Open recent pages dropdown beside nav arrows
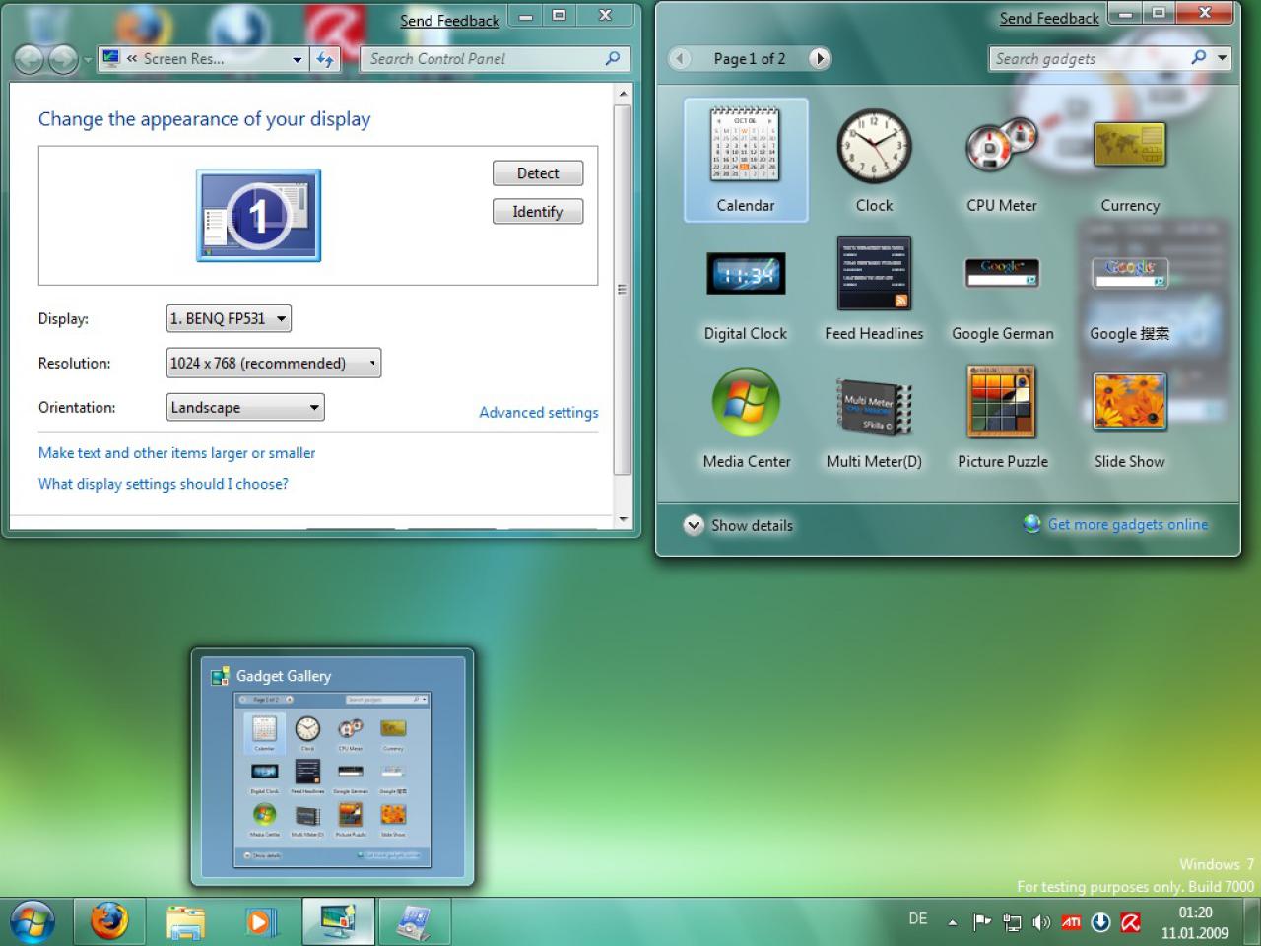This screenshot has width=1261, height=946. click(87, 61)
